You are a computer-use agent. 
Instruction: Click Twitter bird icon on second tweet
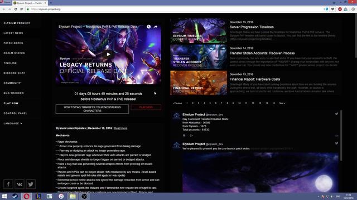pyautogui.click(x=336, y=143)
